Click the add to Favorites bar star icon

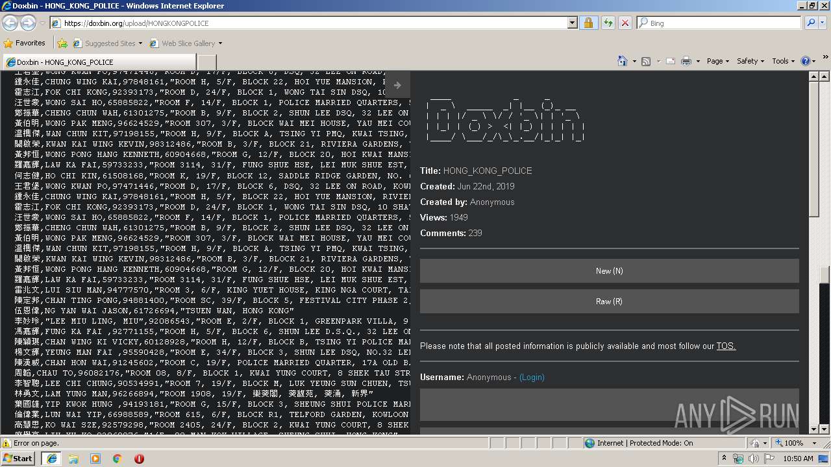pyautogui.click(x=62, y=43)
